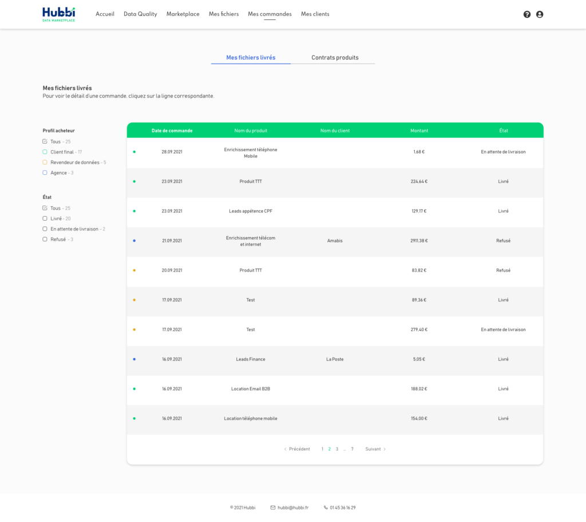Go to page 7
The width and height of the screenshot is (586, 522).
(352, 449)
